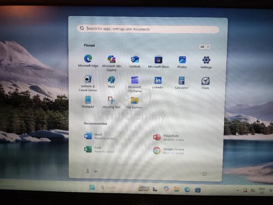Launch the Paint app
This screenshot has height=205, width=273.
pos(111,82)
